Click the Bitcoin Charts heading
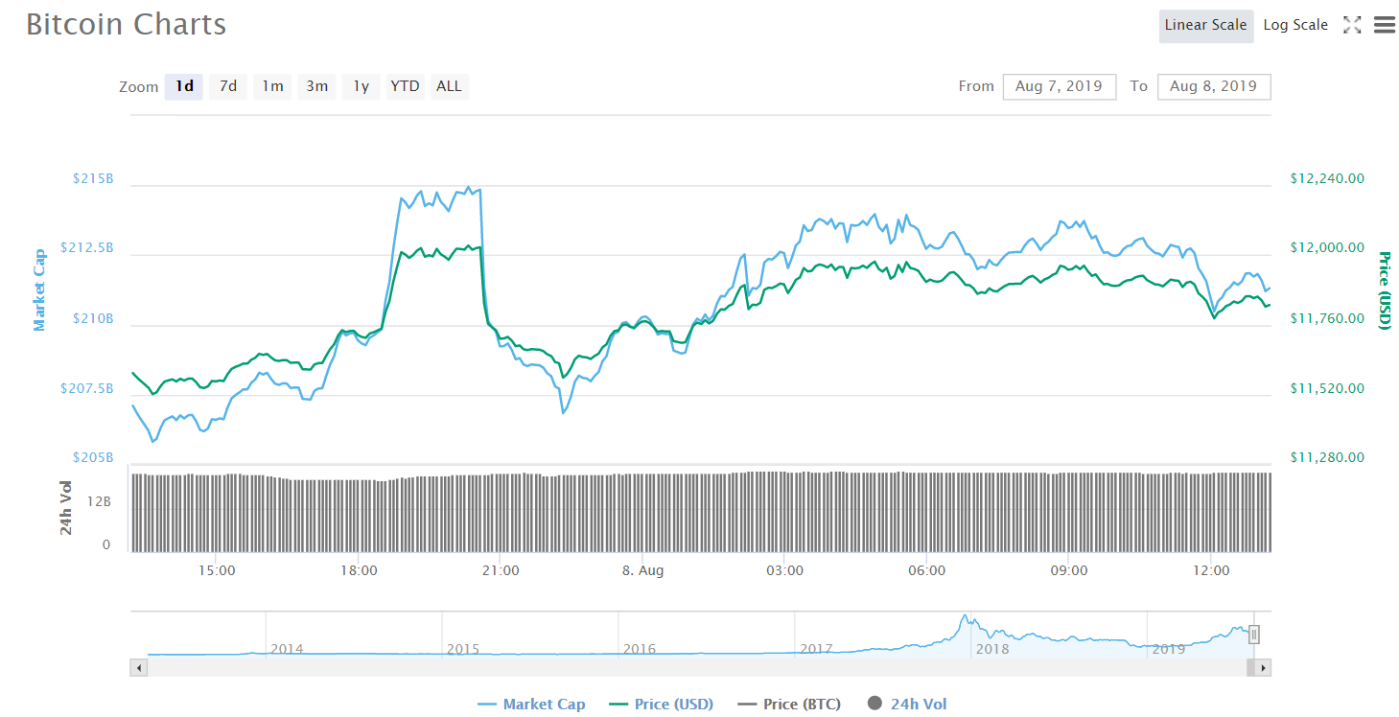This screenshot has height=717, width=1399. tap(127, 25)
